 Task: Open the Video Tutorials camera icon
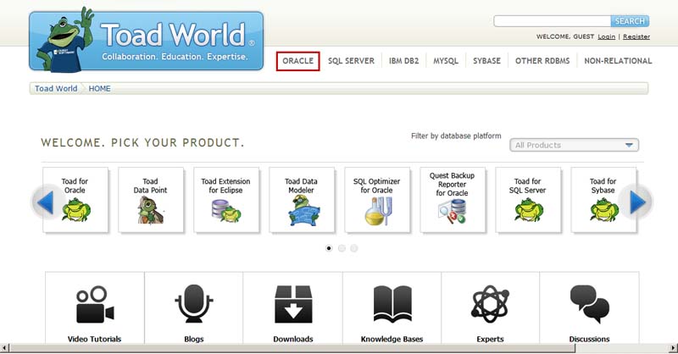pyautogui.click(x=94, y=305)
